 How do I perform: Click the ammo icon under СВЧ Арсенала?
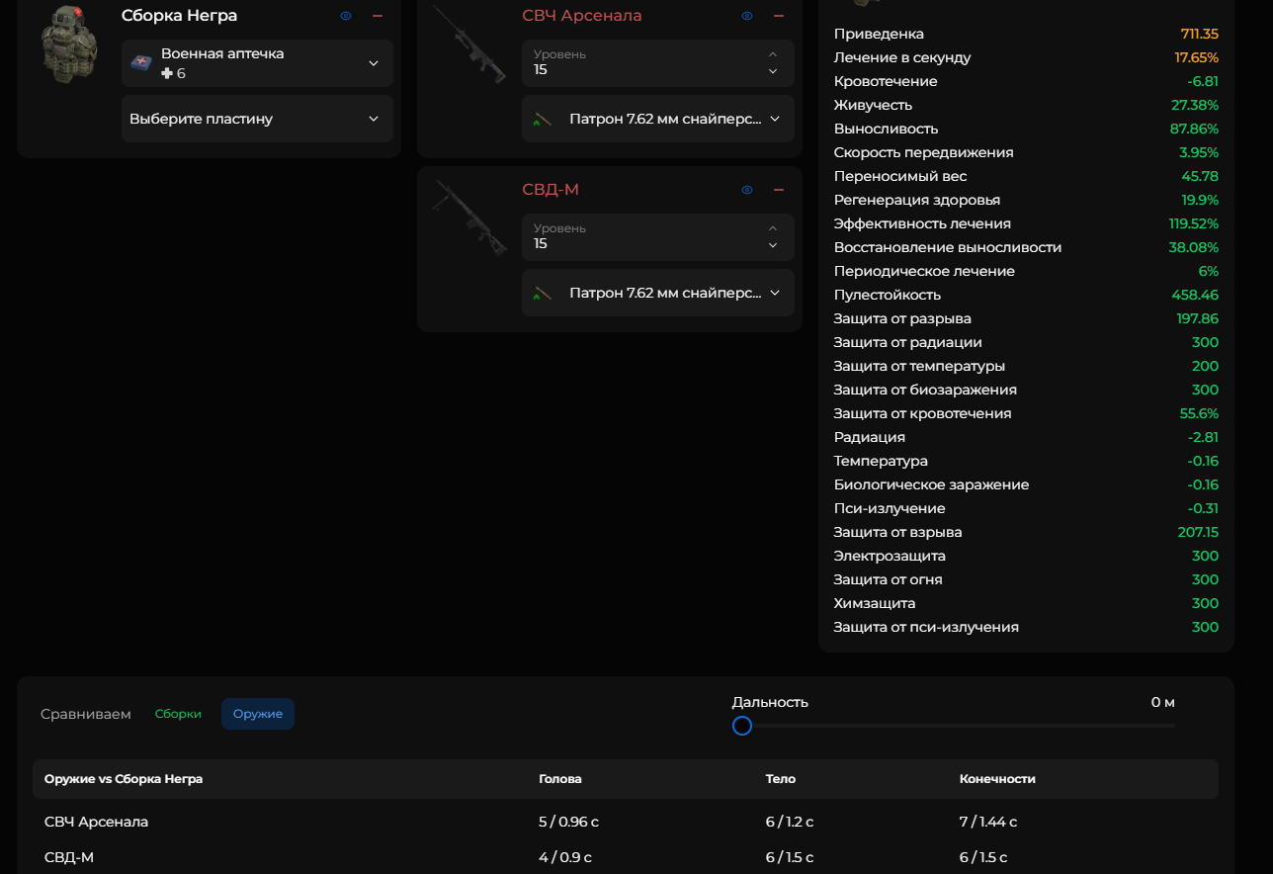coord(541,120)
